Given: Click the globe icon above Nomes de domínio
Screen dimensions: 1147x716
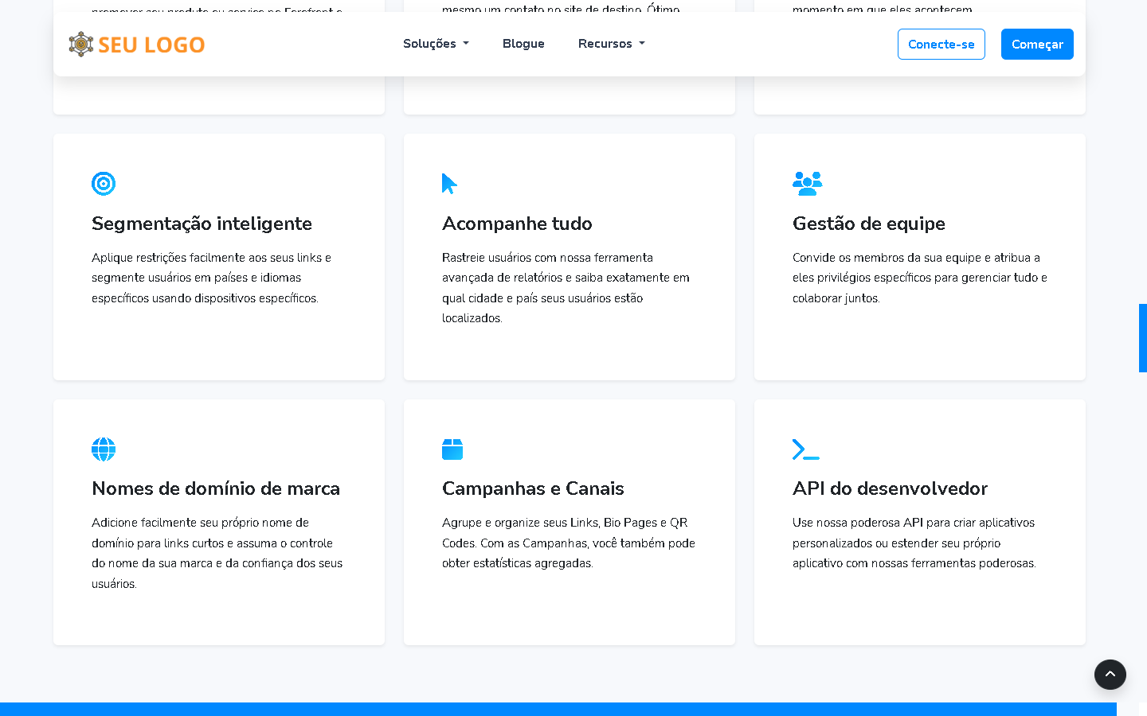Looking at the screenshot, I should click(x=104, y=449).
